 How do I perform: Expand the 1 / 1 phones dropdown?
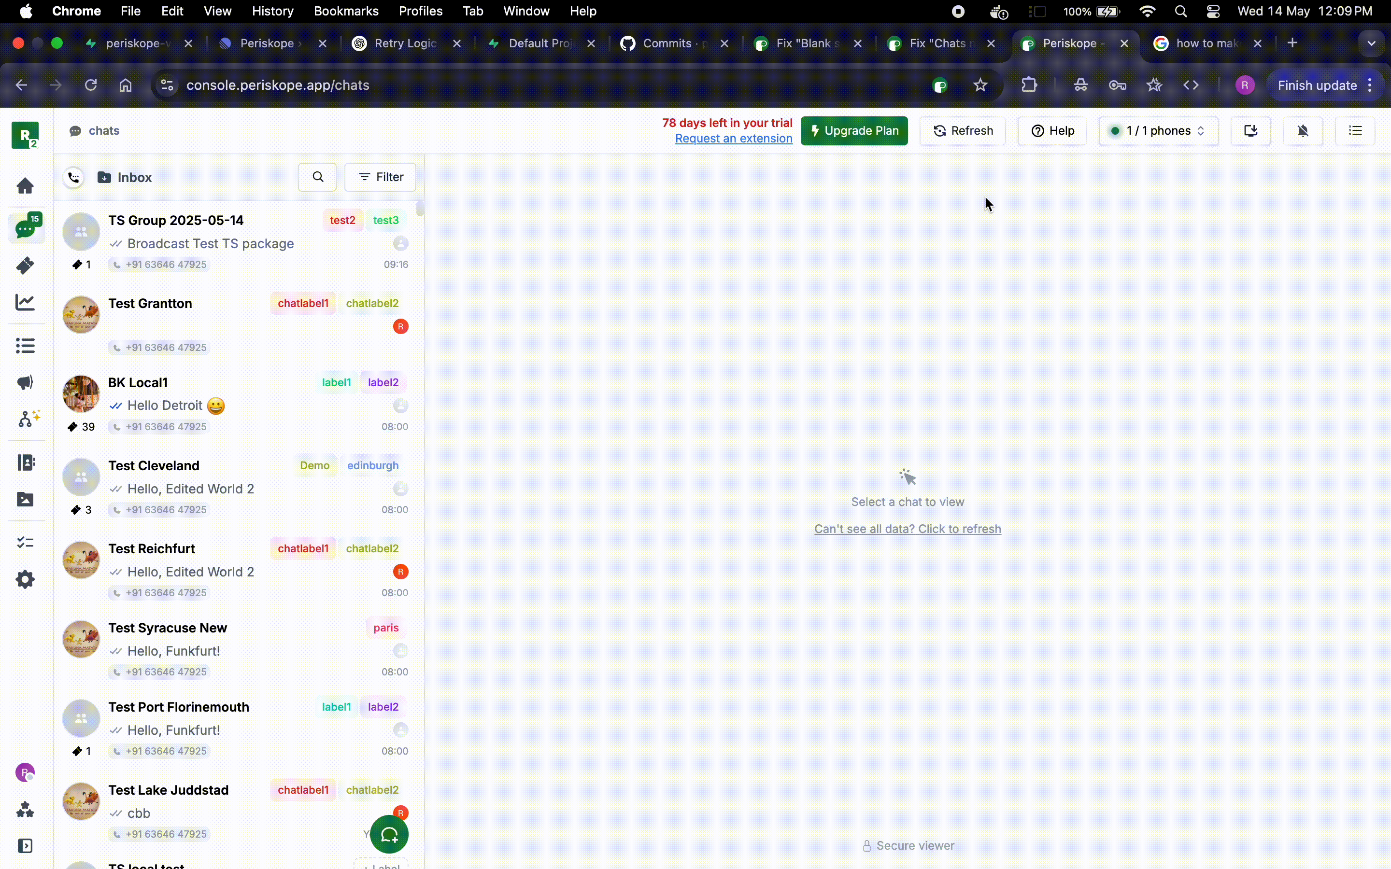[x=1158, y=131]
